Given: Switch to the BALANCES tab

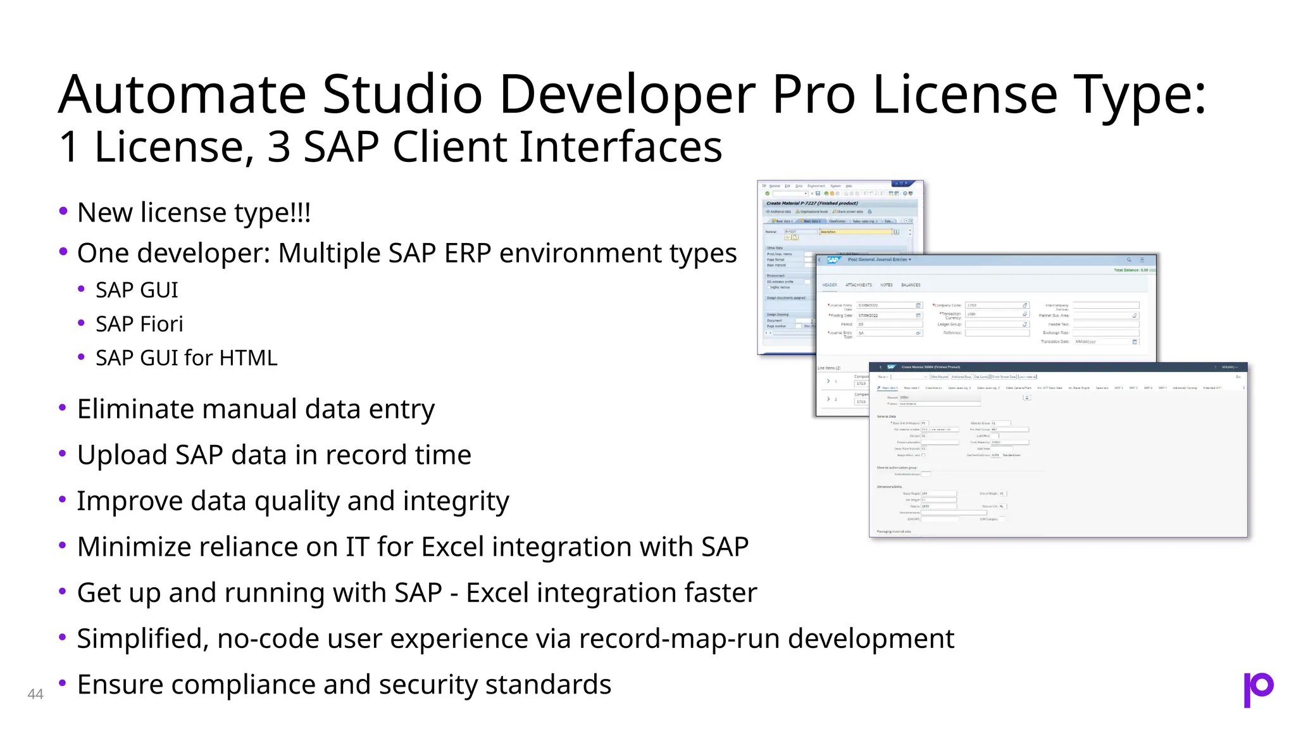Looking at the screenshot, I should [x=911, y=285].
